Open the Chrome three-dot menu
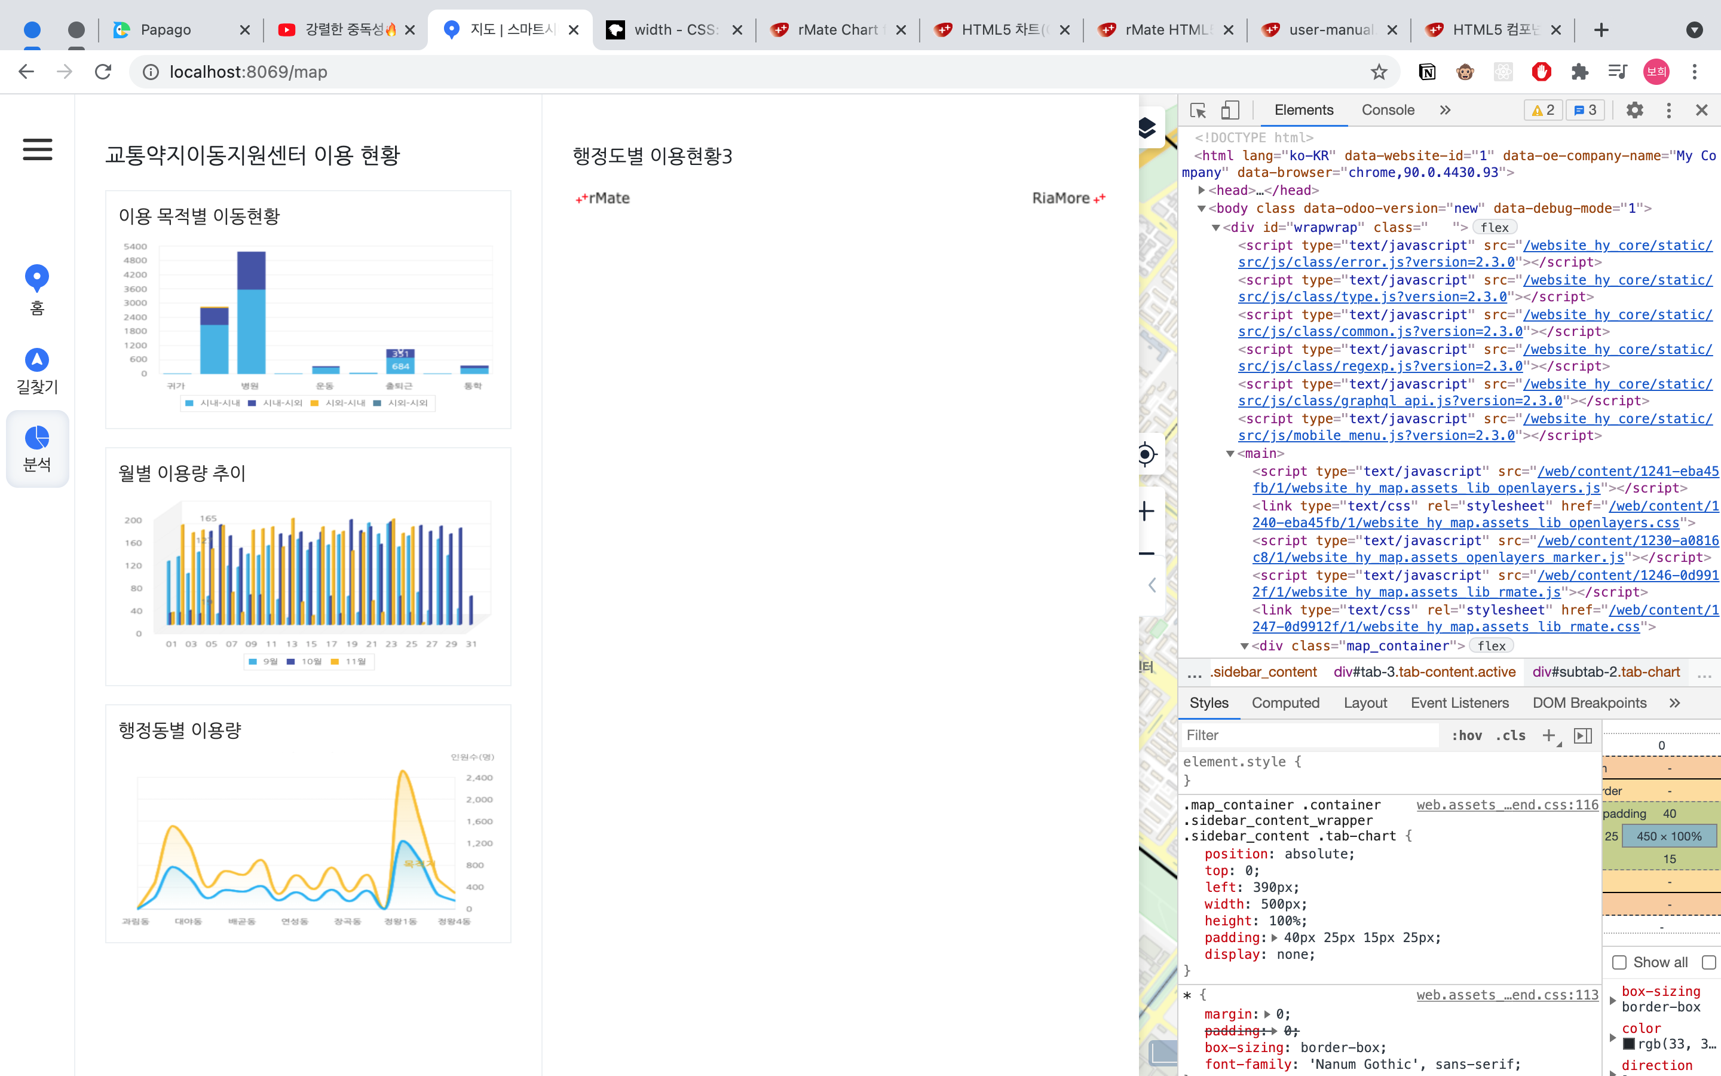Viewport: 1721px width, 1076px height. pos(1695,72)
